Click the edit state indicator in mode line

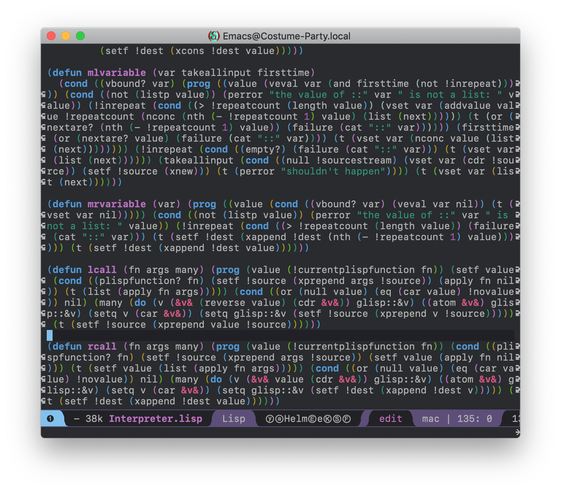click(390, 419)
